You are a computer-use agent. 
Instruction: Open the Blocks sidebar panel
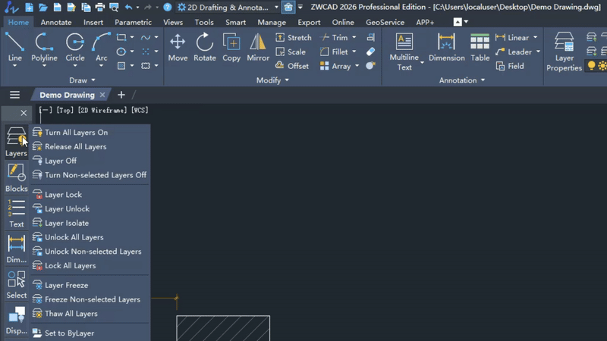(16, 178)
